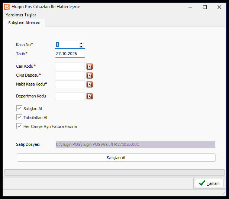229x199 pixels.
Task: Click into the Cari Kodu field
Action: tap(70, 67)
